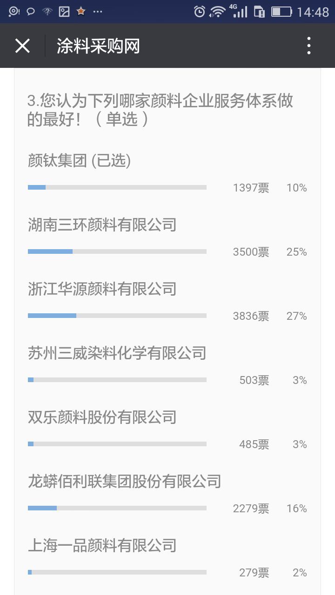
Task: Choose 浙江华源颜料有限公司 option
Action: [102, 289]
